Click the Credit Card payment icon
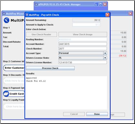Image resolution: width=135 pixels, height=124 pixels. click(6, 94)
